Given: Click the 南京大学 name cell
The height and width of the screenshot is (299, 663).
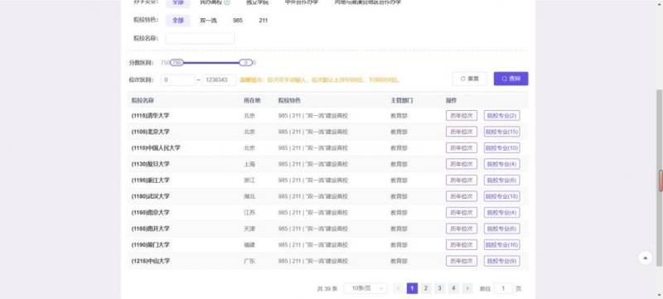Looking at the screenshot, I should coord(150,212).
